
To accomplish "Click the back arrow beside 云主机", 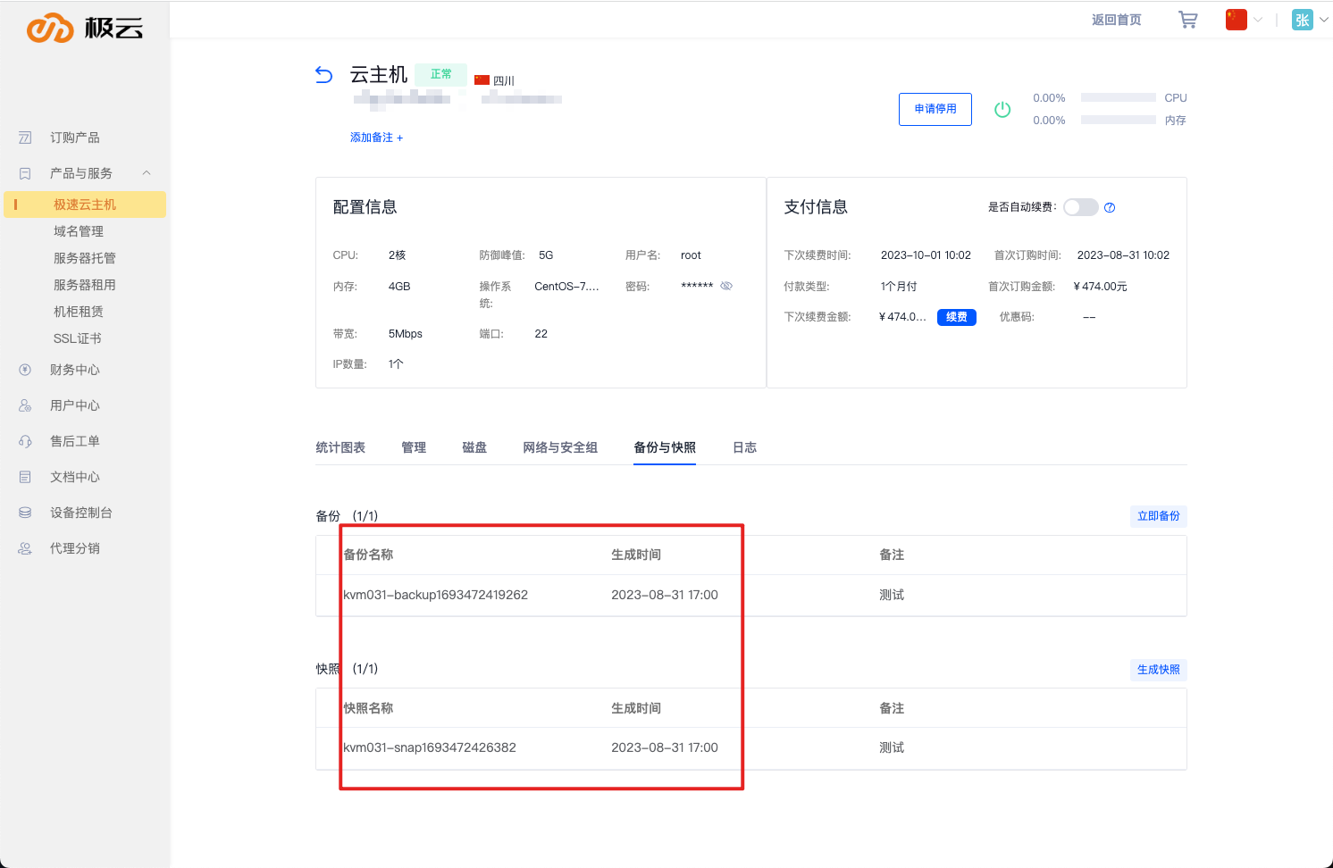I will pyautogui.click(x=323, y=75).
